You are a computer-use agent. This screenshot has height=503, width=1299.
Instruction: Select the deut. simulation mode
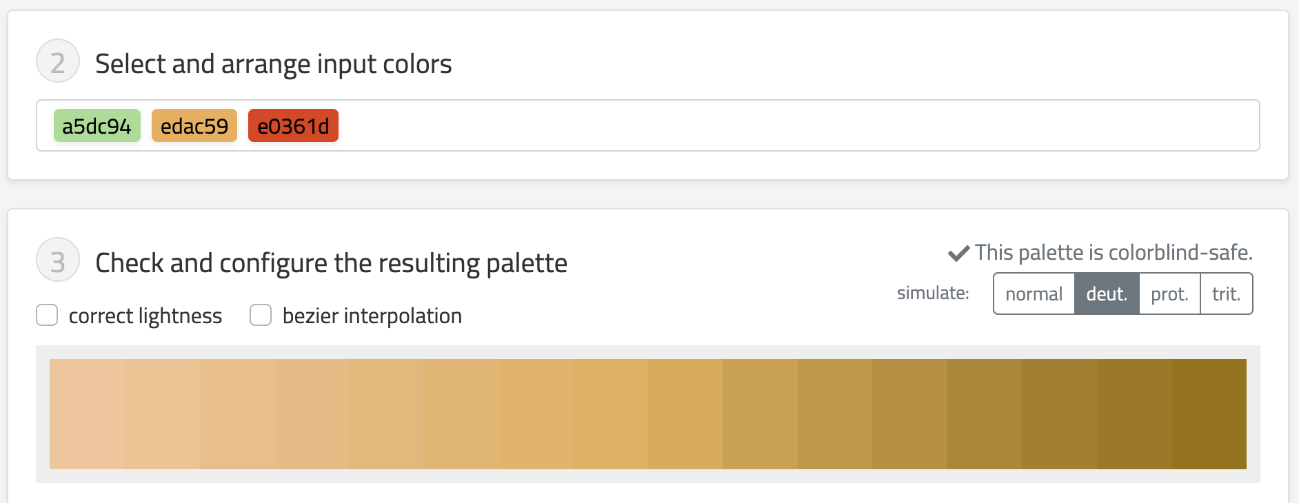point(1107,294)
